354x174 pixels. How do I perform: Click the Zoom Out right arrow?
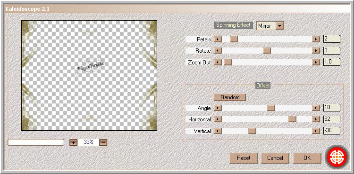[316, 62]
